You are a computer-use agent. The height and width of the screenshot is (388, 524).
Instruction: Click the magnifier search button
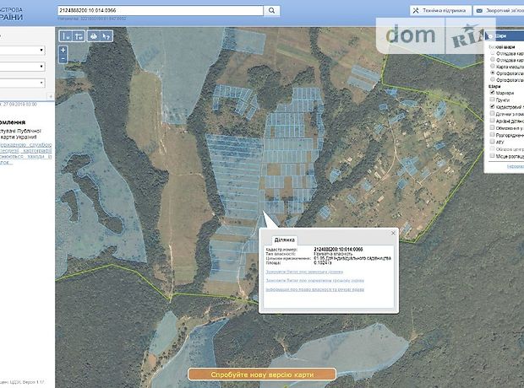tap(271, 11)
